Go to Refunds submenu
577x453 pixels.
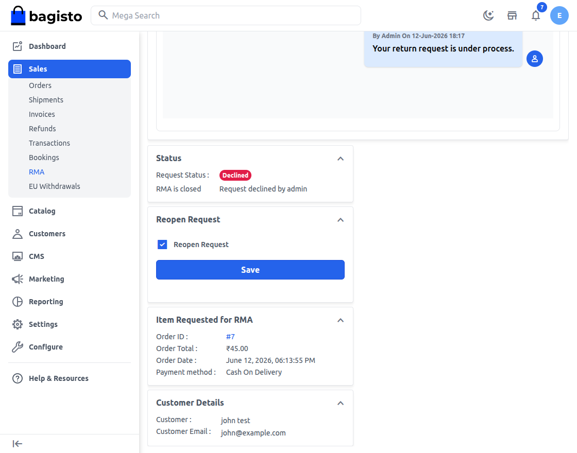42,128
